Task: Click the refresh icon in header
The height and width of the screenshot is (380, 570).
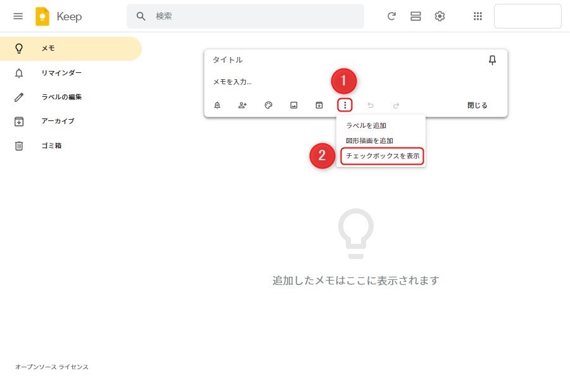Action: [391, 16]
